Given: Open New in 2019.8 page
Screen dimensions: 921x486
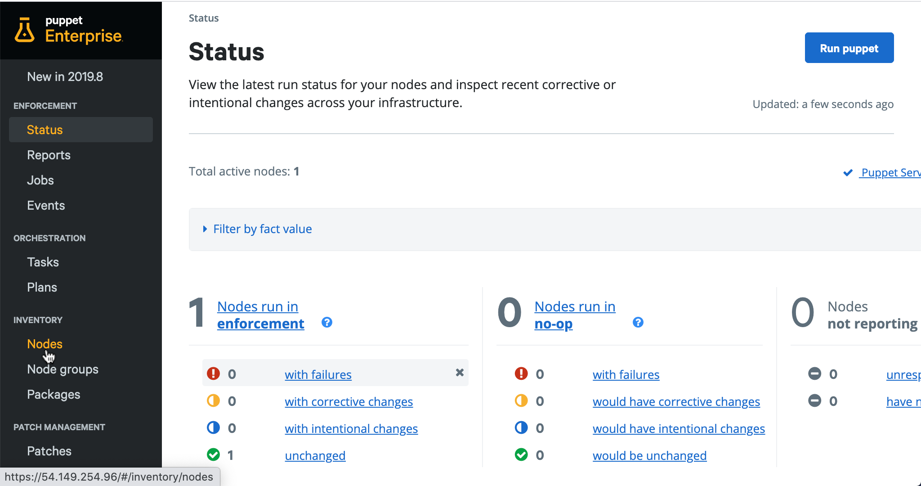Looking at the screenshot, I should [65, 76].
